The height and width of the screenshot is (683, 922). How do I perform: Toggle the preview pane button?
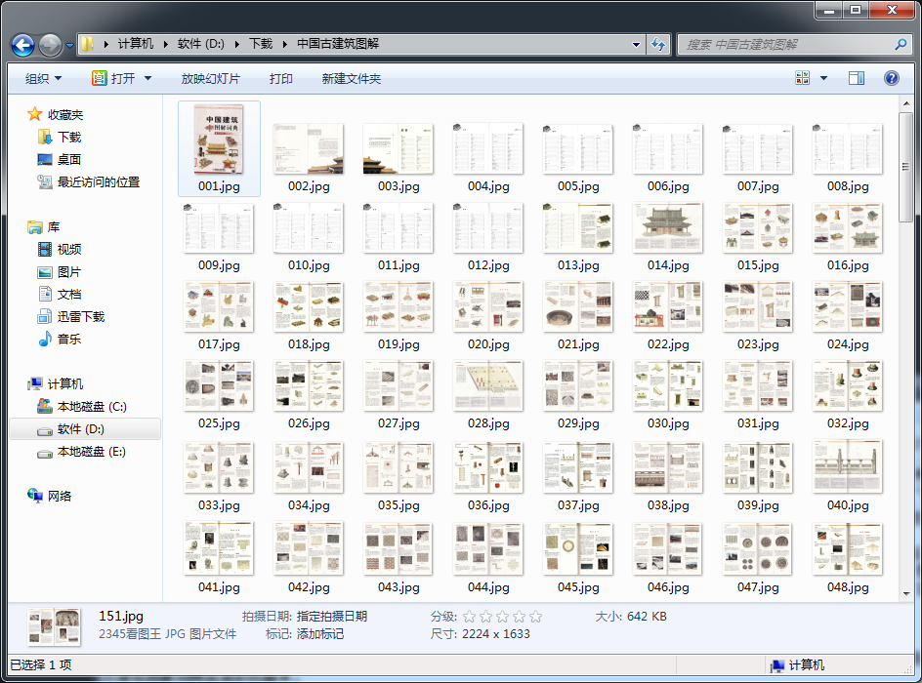coord(857,78)
